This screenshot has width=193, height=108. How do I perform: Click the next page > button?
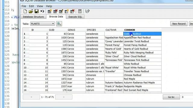pyautogui.click(x=64, y=97)
